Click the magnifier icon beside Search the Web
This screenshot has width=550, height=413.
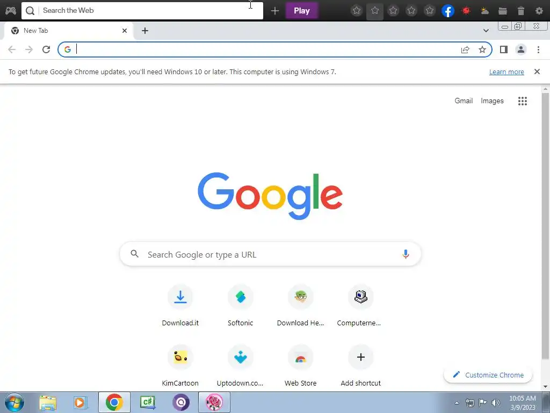pos(30,11)
